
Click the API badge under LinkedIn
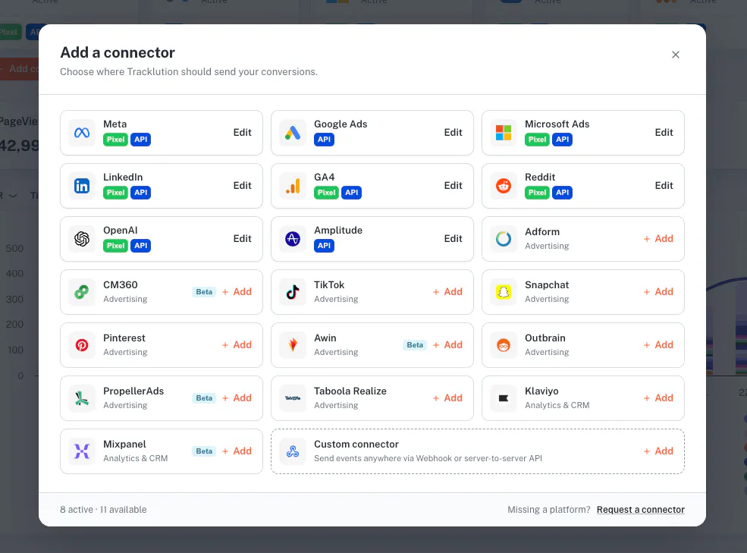coord(140,193)
